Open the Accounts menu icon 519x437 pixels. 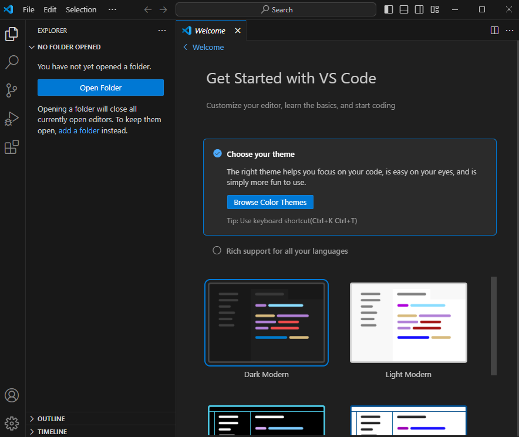click(x=12, y=395)
